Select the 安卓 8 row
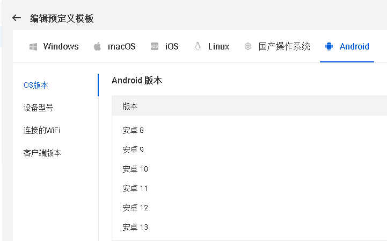387x241 pixels. [x=133, y=130]
